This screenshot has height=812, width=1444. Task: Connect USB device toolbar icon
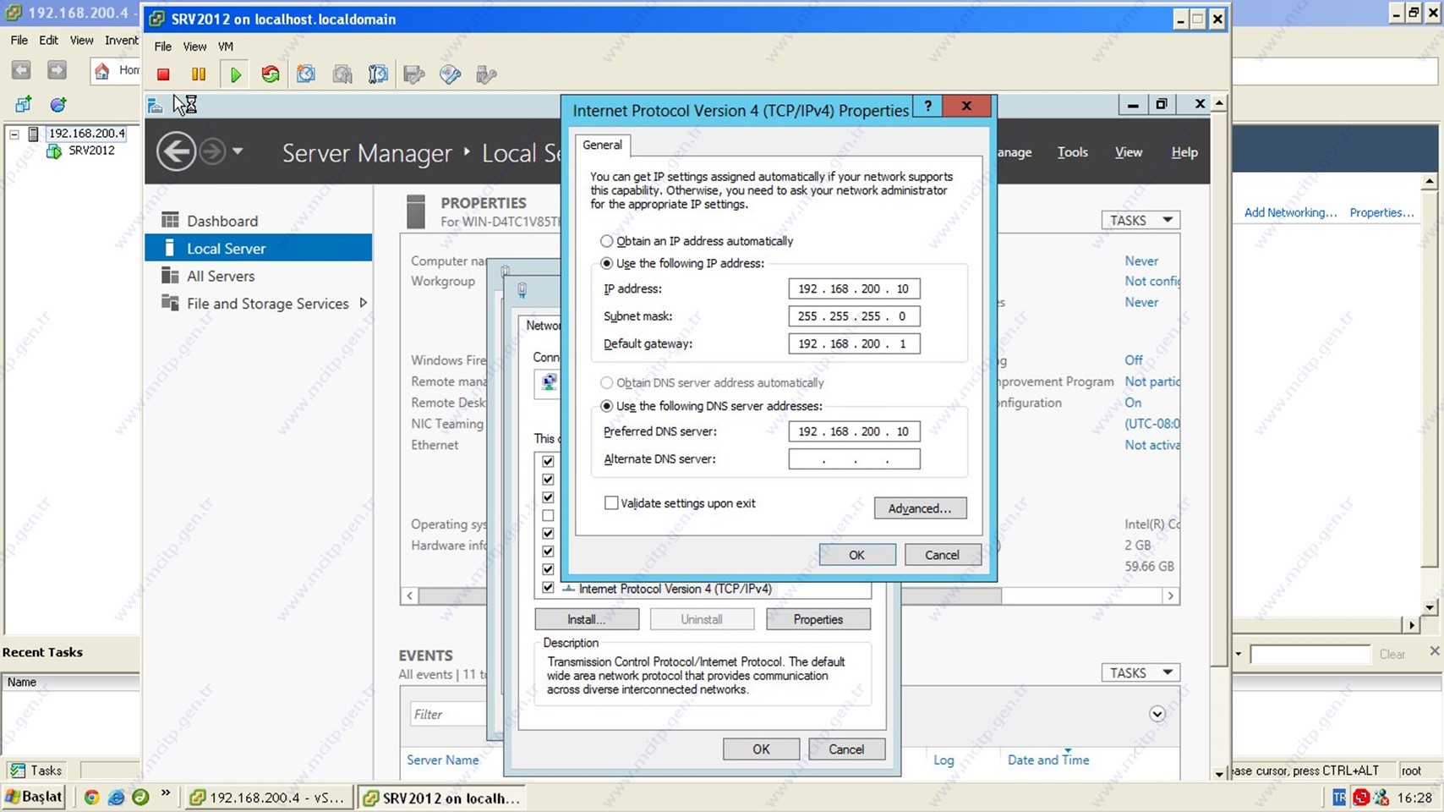tap(486, 74)
